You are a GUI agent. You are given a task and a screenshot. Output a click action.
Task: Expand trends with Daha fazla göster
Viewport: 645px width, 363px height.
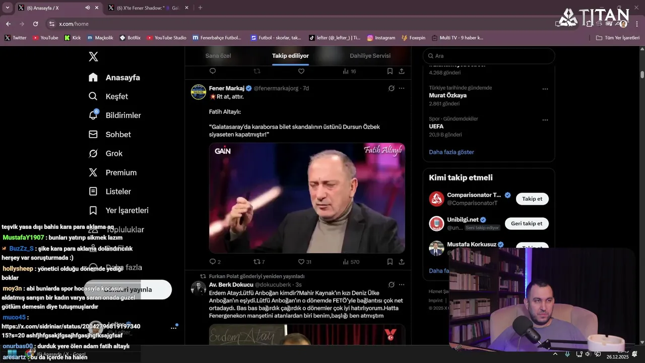(x=451, y=152)
